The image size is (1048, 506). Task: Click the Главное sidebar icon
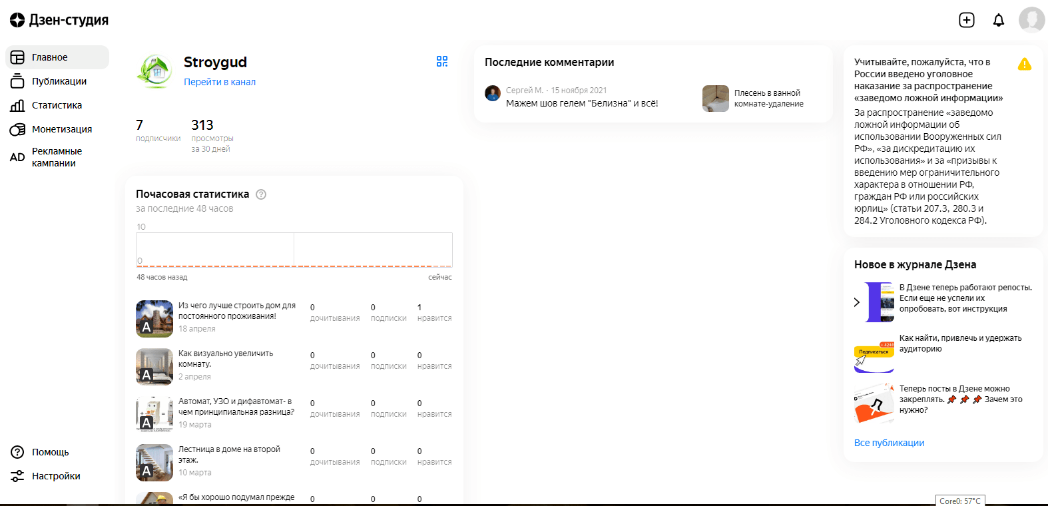17,57
